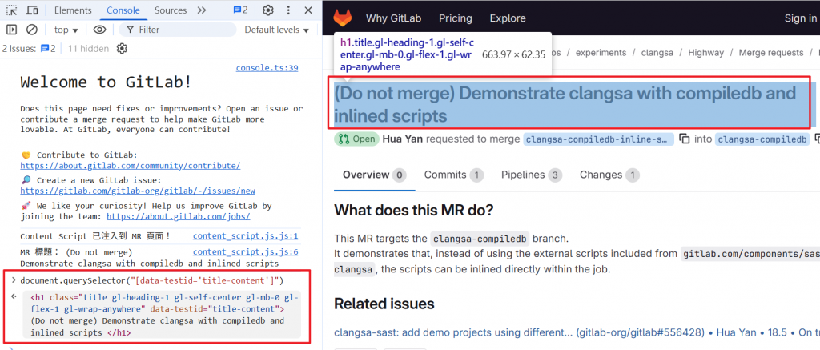Open the console.ts:39 source link
This screenshot has width=820, height=350.
(x=267, y=68)
